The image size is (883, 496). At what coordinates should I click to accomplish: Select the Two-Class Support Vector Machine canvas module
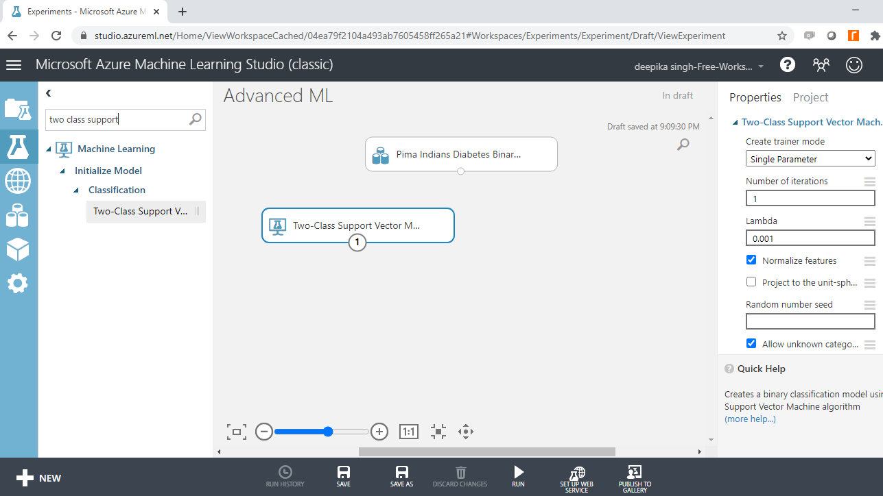(358, 225)
